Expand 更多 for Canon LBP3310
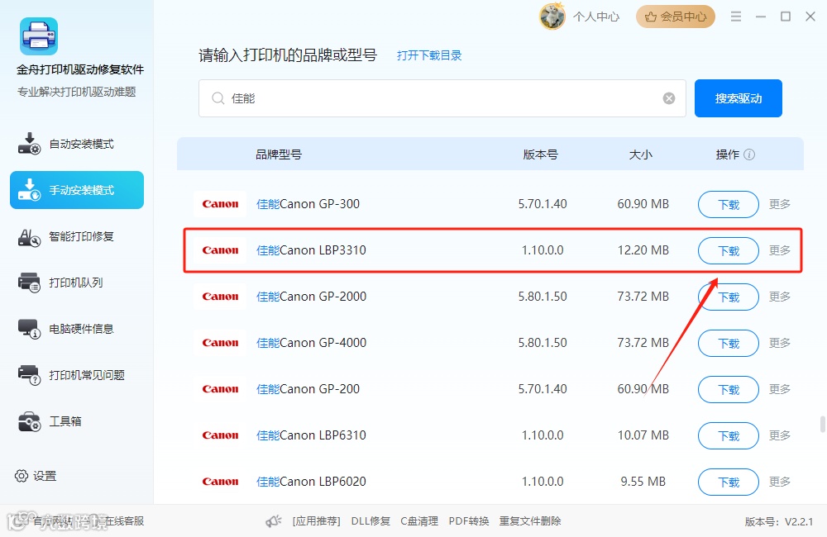The height and width of the screenshot is (537, 827). (780, 250)
